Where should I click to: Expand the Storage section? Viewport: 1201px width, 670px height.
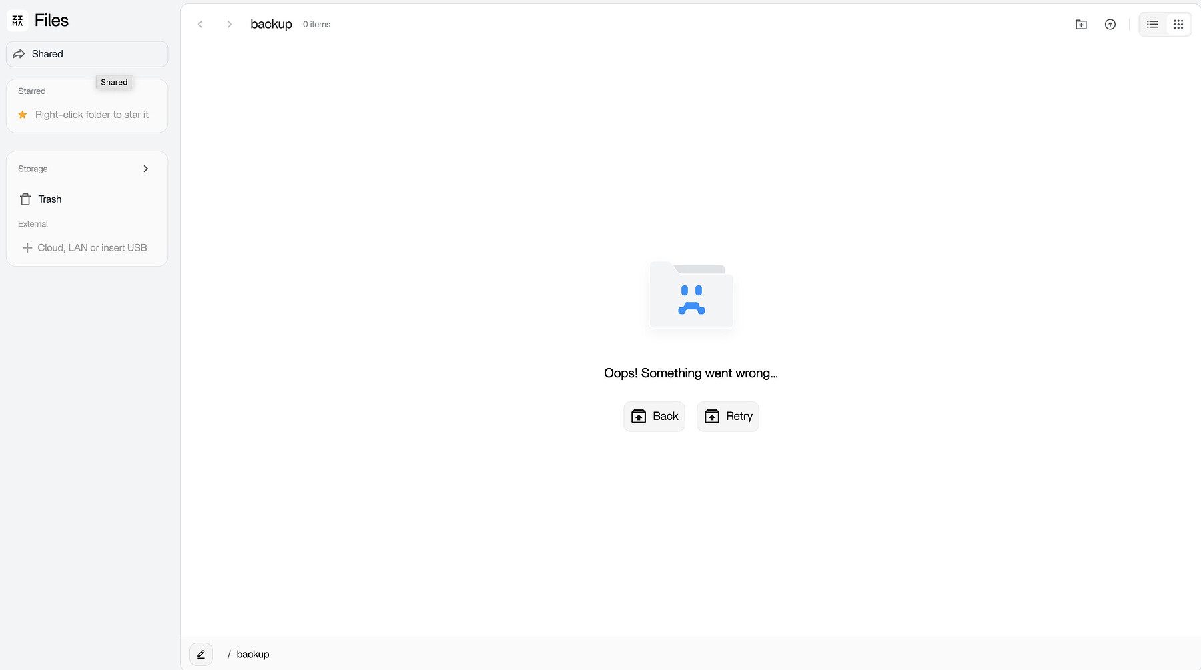(x=145, y=169)
